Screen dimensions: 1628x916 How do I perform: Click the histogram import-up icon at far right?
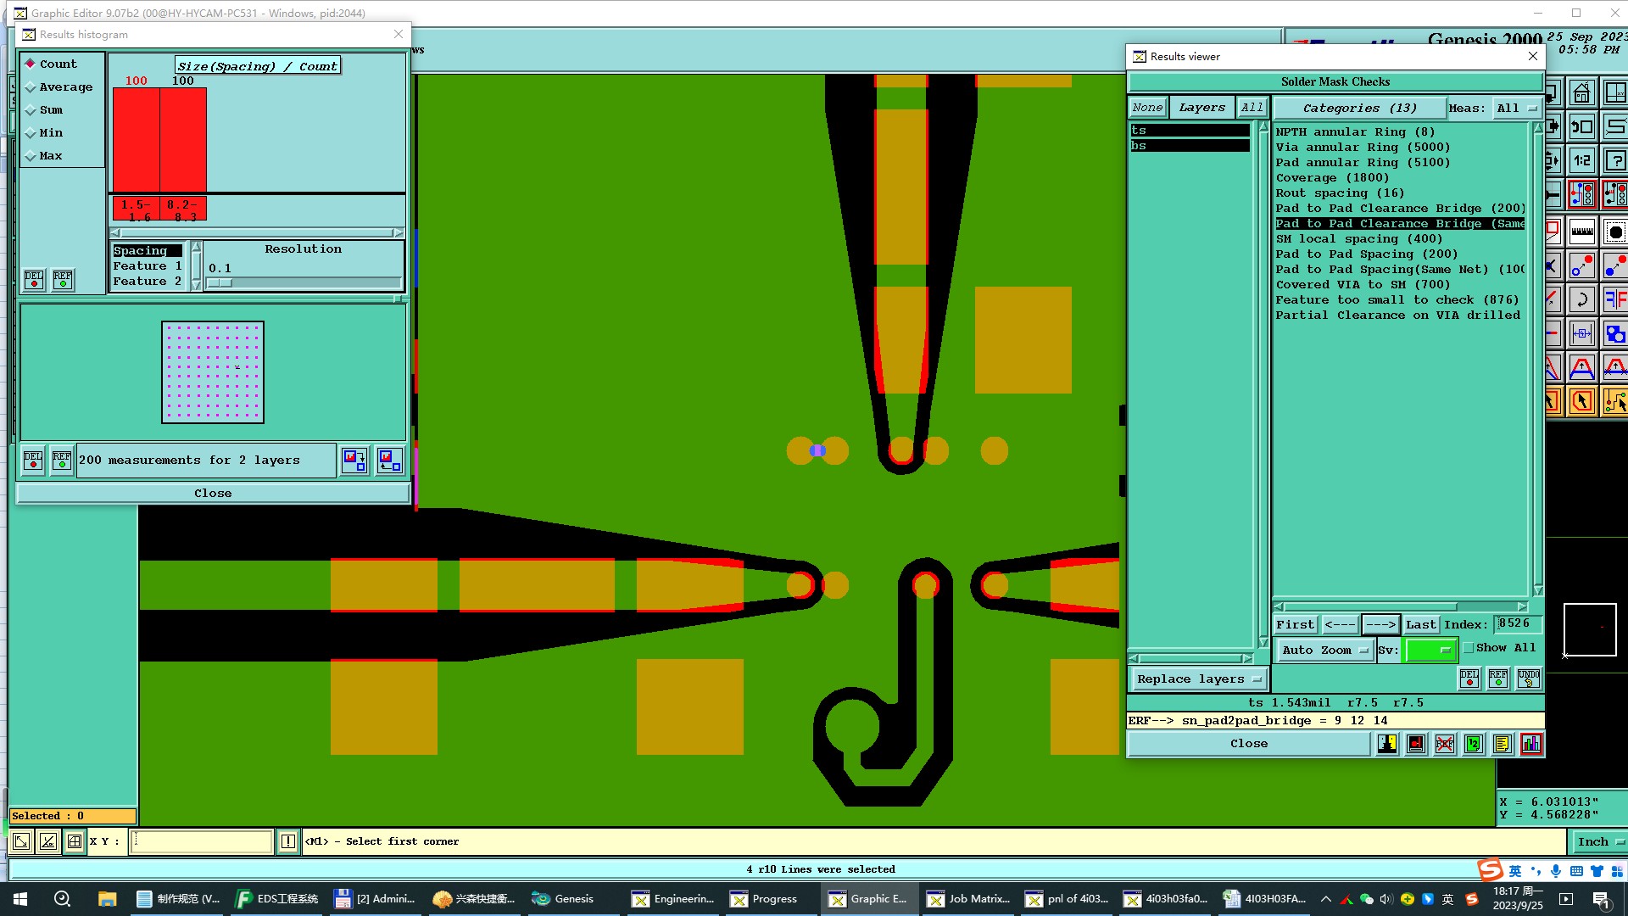coord(389,461)
